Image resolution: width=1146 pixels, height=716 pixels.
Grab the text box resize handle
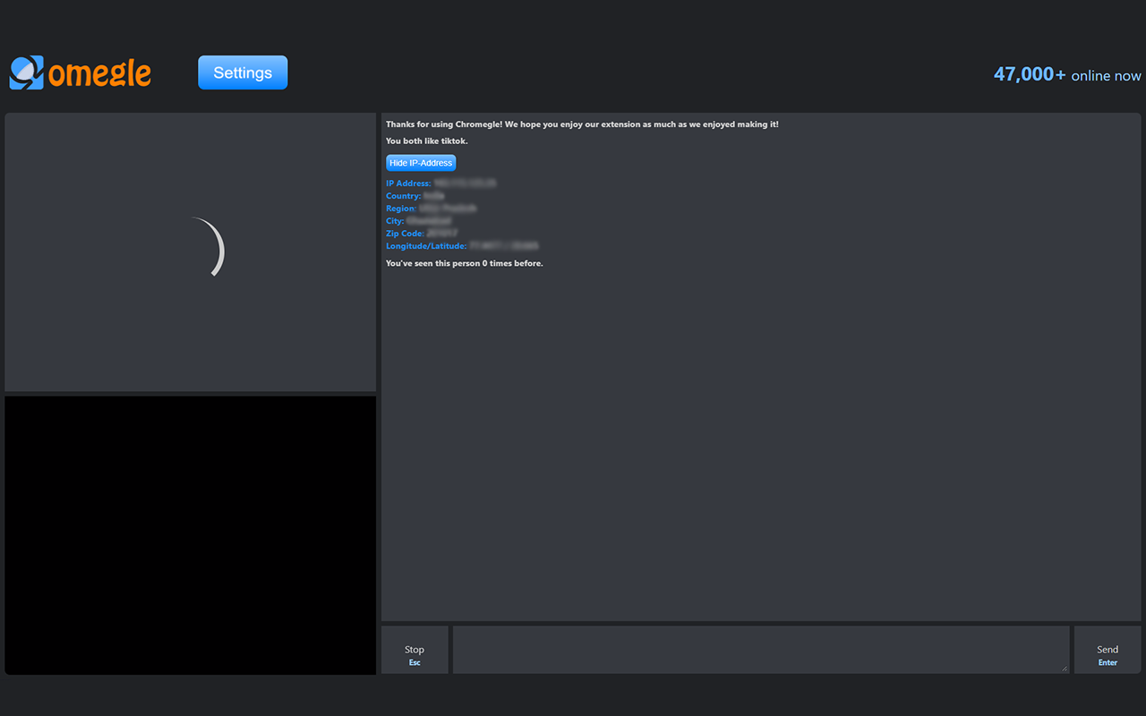pos(1065,669)
